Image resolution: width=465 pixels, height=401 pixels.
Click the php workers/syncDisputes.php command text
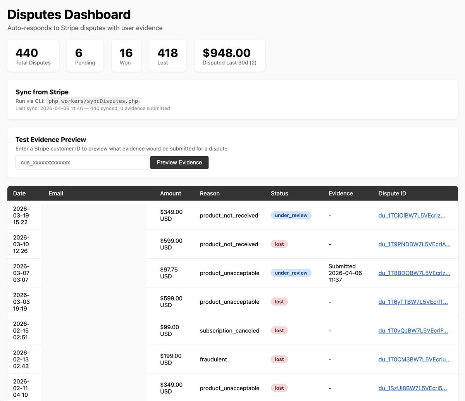click(x=93, y=101)
